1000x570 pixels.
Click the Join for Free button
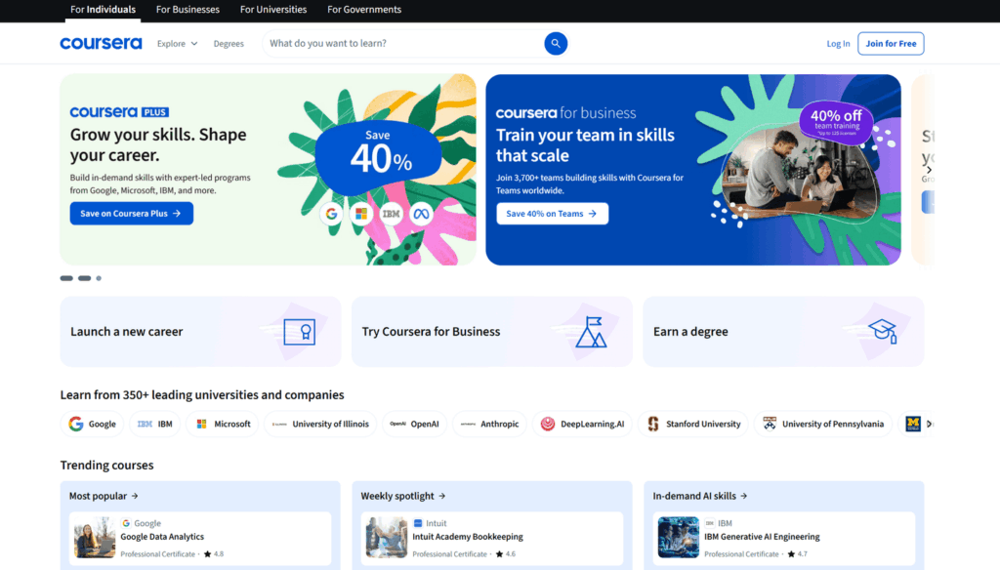891,44
